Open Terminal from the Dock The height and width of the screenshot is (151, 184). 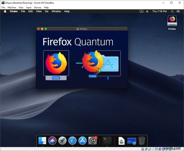(107, 141)
